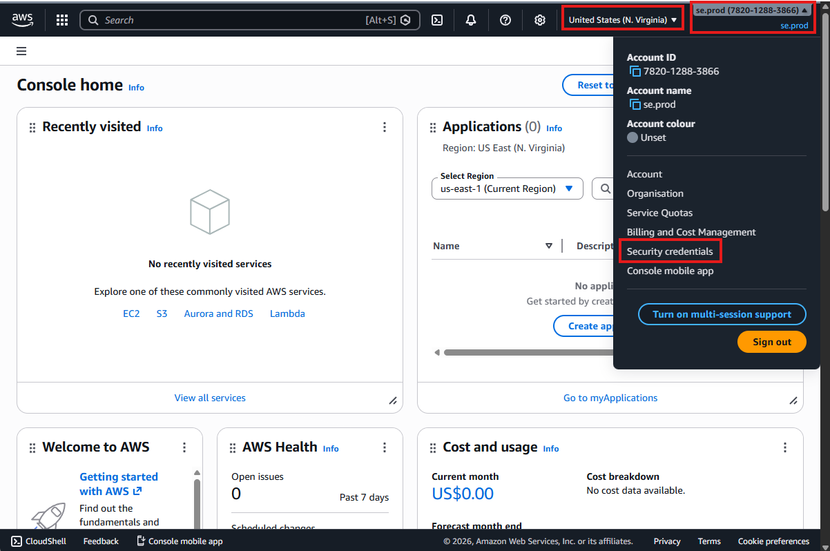This screenshot has width=830, height=551.
Task: Launch CloudShell from the top bar icon
Action: 437,20
